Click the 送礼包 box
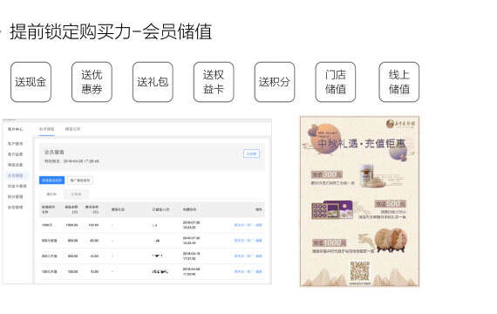497x314 pixels. click(153, 82)
